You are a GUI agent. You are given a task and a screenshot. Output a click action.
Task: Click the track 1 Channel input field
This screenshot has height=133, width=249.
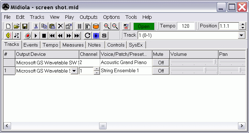(86, 71)
